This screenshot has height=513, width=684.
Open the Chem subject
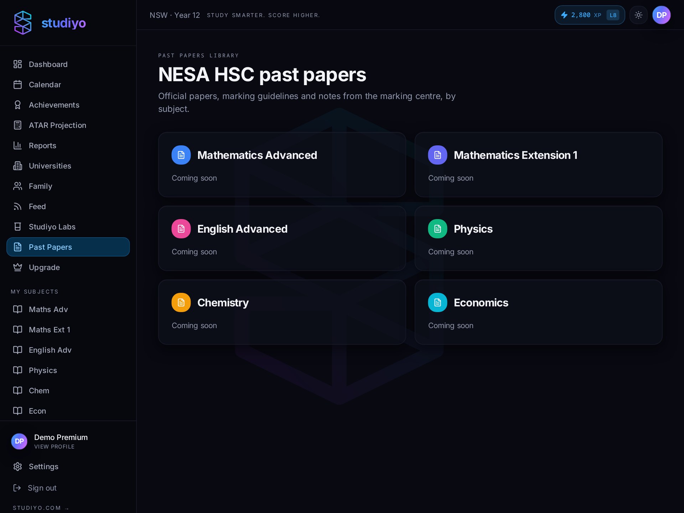pos(68,390)
